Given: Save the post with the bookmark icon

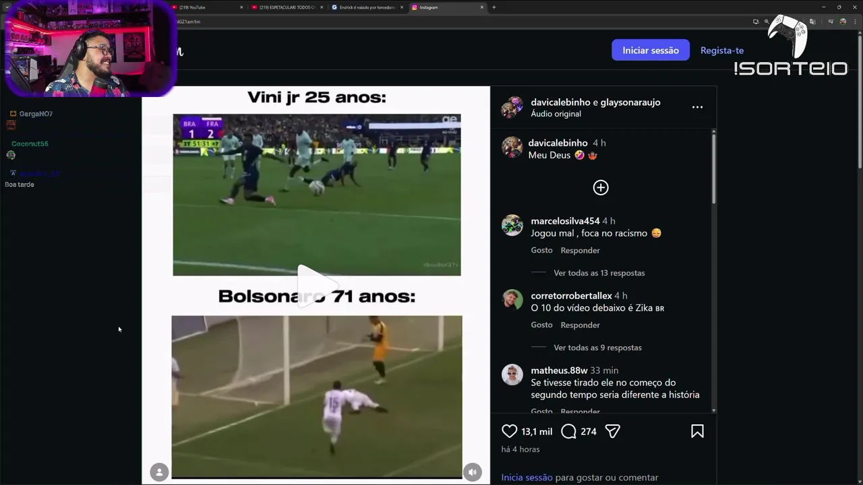Looking at the screenshot, I should coord(697,431).
